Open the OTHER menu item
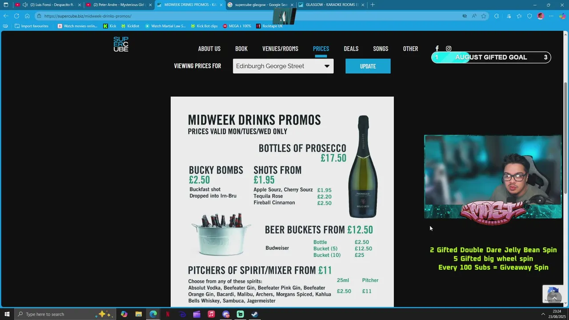 coord(410,49)
